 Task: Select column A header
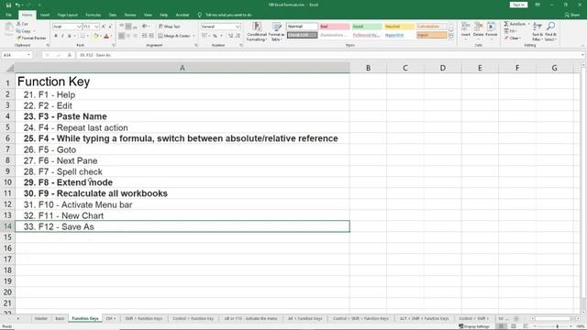183,68
